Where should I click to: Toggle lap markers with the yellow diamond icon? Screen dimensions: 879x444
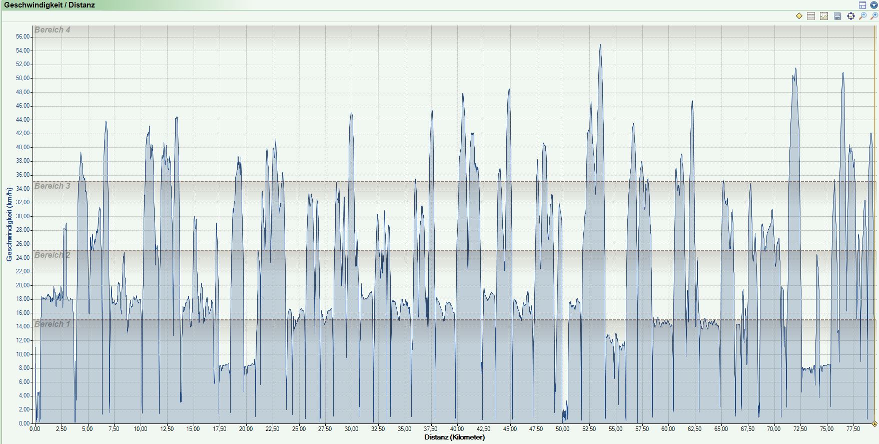(x=799, y=16)
